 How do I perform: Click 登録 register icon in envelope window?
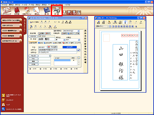click(x=120, y=22)
